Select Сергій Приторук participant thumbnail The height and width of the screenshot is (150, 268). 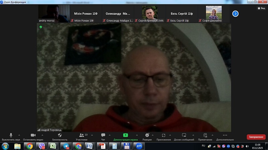(150, 14)
